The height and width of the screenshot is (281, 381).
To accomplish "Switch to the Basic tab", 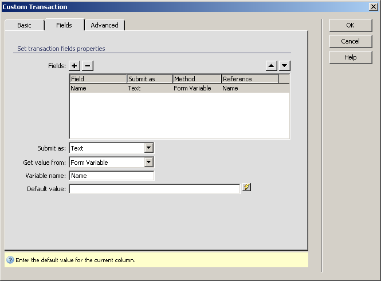I will click(24, 25).
